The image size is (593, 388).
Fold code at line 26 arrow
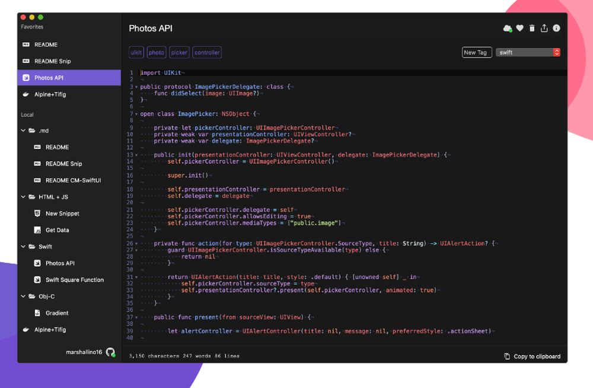pos(136,244)
